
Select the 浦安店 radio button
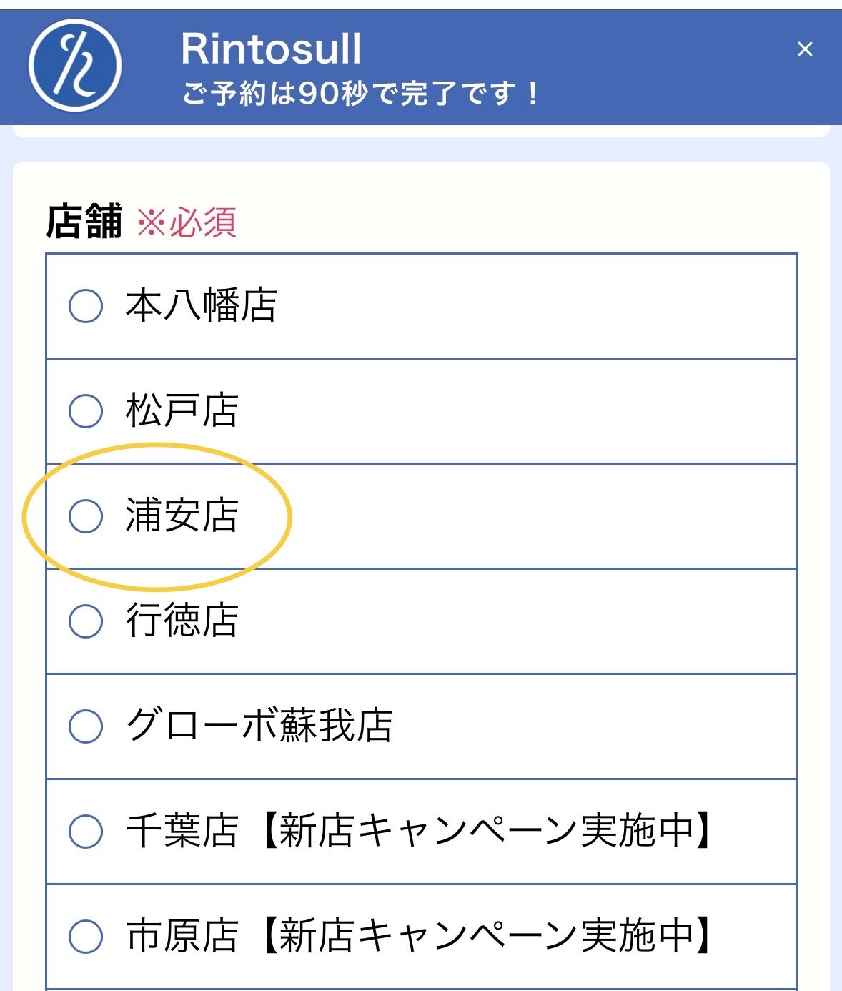86,516
